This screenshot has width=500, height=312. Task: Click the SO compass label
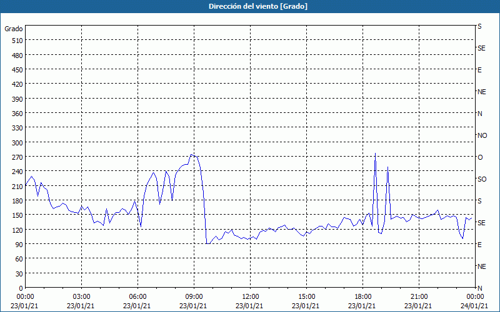click(482, 179)
